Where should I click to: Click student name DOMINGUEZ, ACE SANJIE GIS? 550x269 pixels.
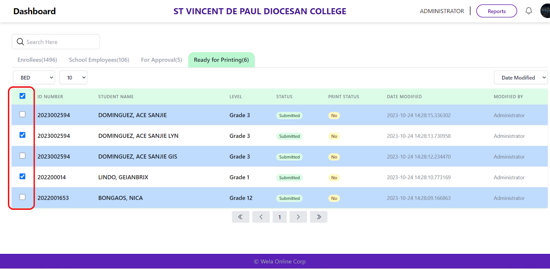[137, 157]
